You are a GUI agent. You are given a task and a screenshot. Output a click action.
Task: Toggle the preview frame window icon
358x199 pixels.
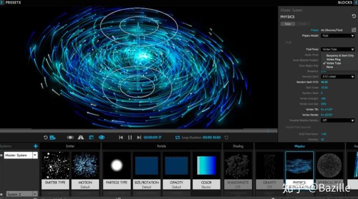tap(91, 138)
